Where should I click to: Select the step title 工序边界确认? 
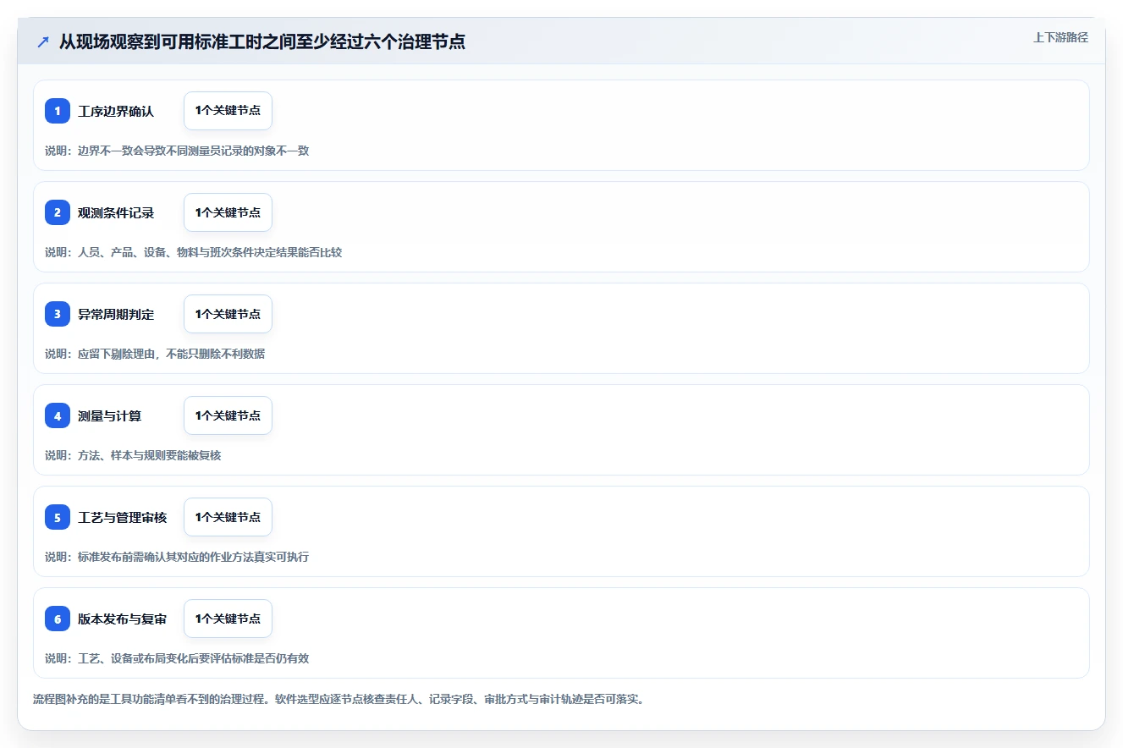[x=116, y=112]
